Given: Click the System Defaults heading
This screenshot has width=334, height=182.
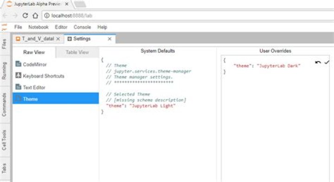Looking at the screenshot, I should 158,51.
